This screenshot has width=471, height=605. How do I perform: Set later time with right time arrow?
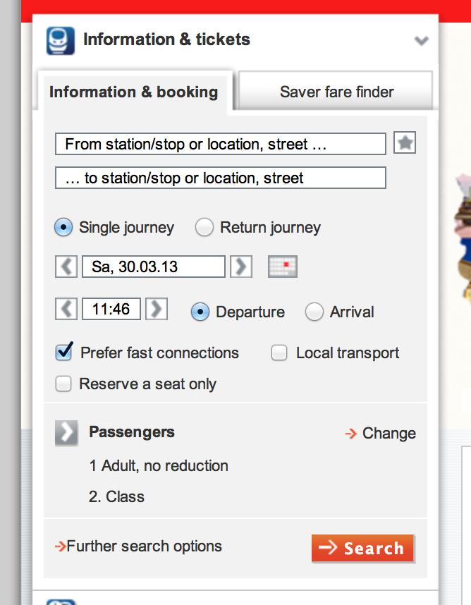[157, 309]
